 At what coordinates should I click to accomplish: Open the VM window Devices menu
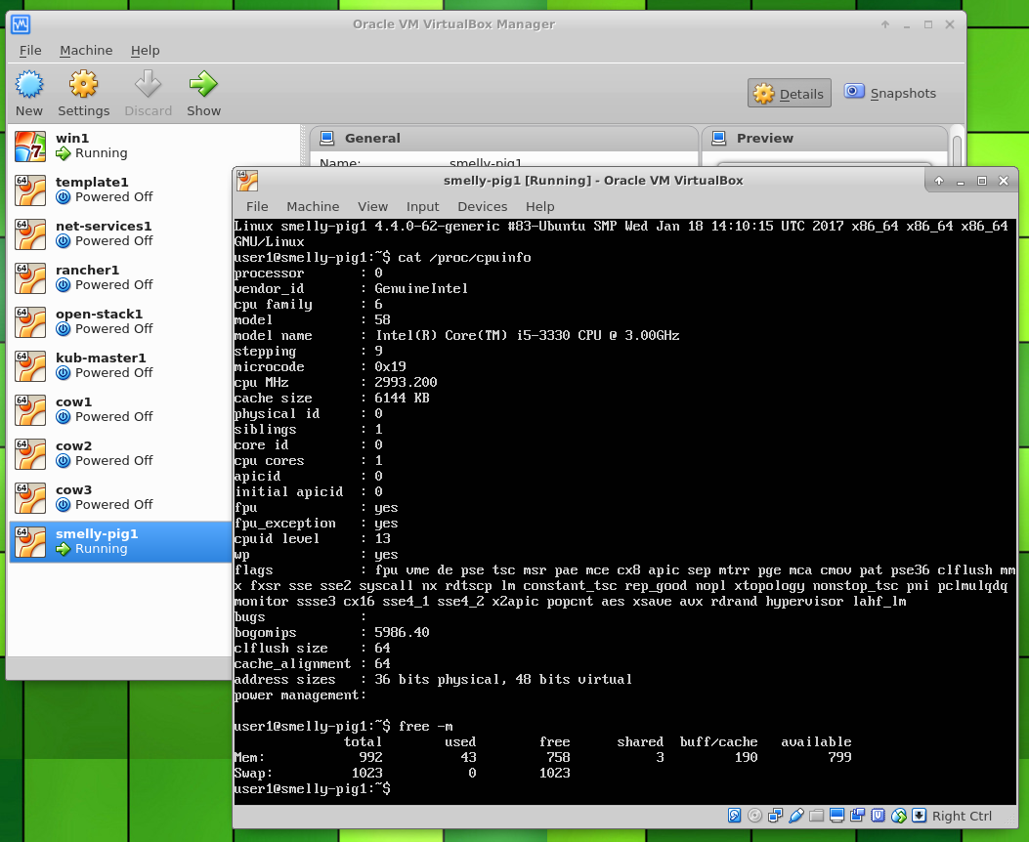tap(483, 206)
